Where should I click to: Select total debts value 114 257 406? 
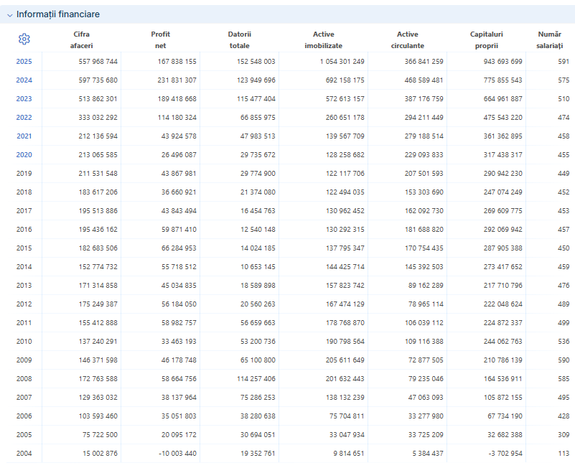256,379
